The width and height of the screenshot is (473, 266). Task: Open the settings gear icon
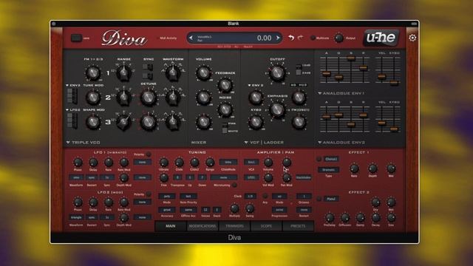coord(412,38)
